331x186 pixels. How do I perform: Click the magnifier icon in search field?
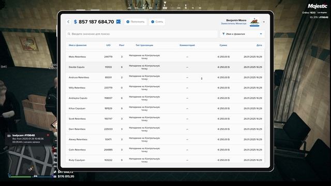tap(69, 34)
